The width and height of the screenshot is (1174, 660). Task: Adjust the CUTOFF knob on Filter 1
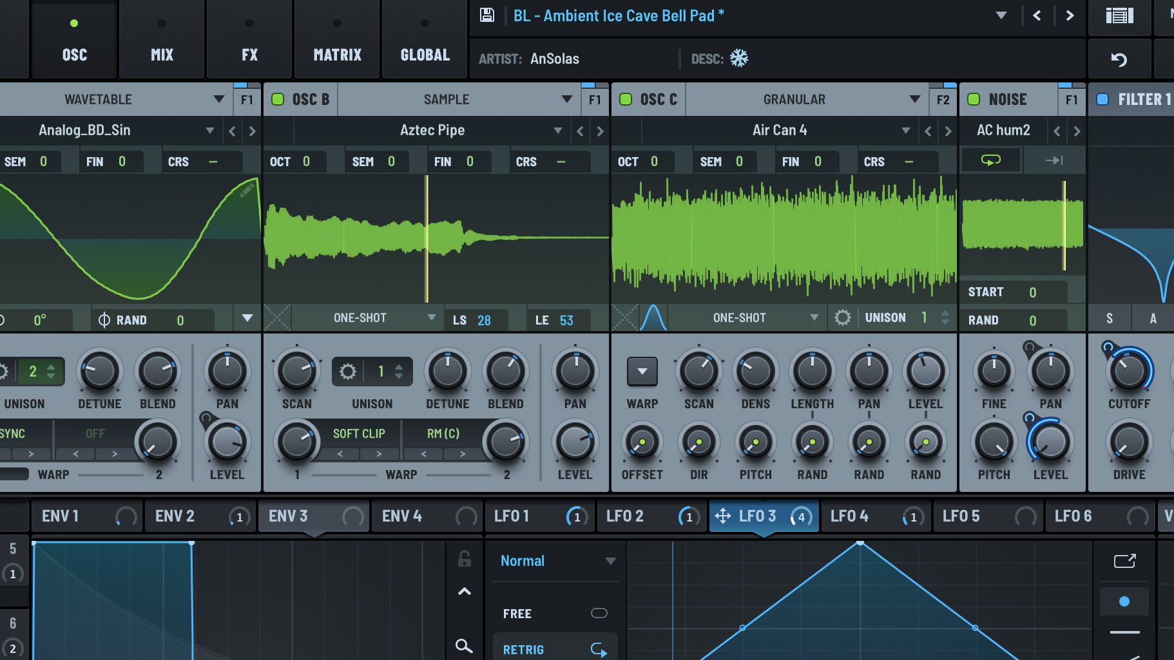(x=1128, y=372)
